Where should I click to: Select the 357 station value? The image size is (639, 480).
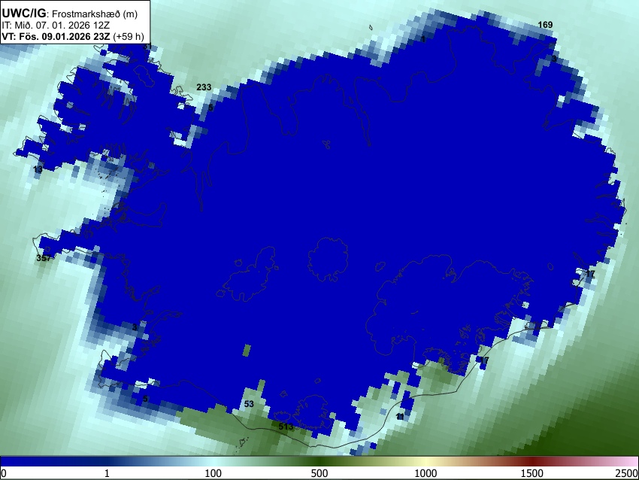44,258
